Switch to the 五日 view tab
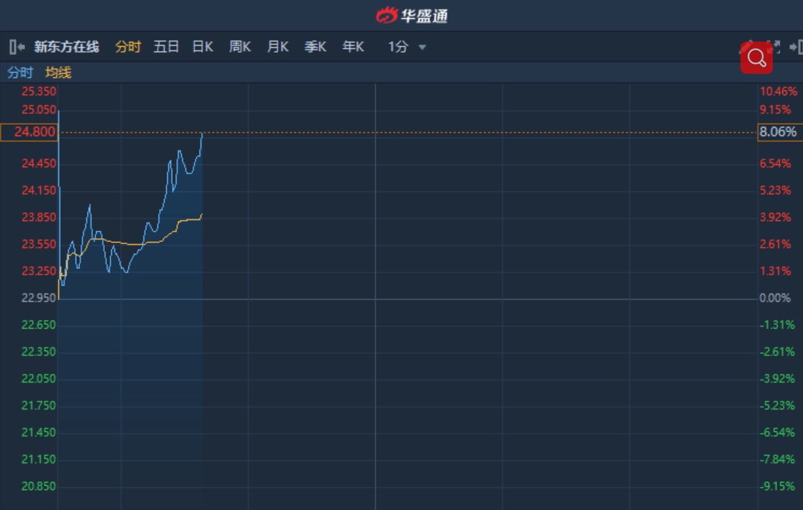 click(166, 47)
